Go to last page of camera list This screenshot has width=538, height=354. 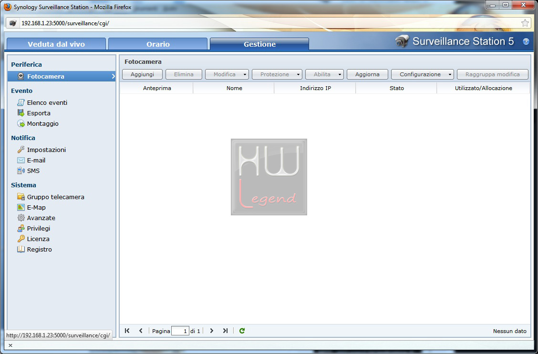click(225, 331)
